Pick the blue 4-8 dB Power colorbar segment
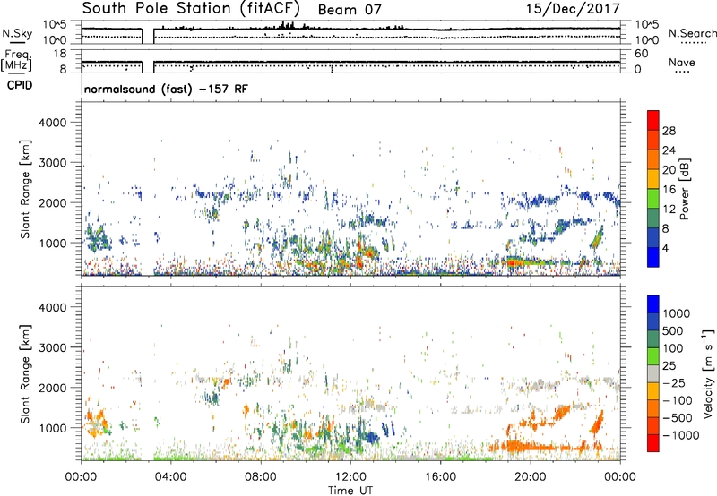 pos(653,238)
